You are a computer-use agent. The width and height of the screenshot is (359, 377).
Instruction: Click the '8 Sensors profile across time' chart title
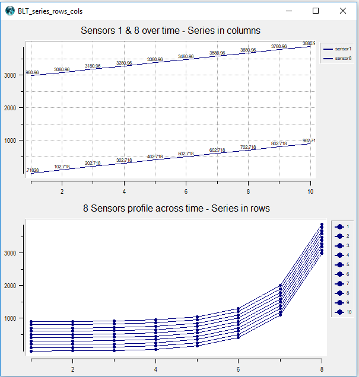(x=176, y=208)
